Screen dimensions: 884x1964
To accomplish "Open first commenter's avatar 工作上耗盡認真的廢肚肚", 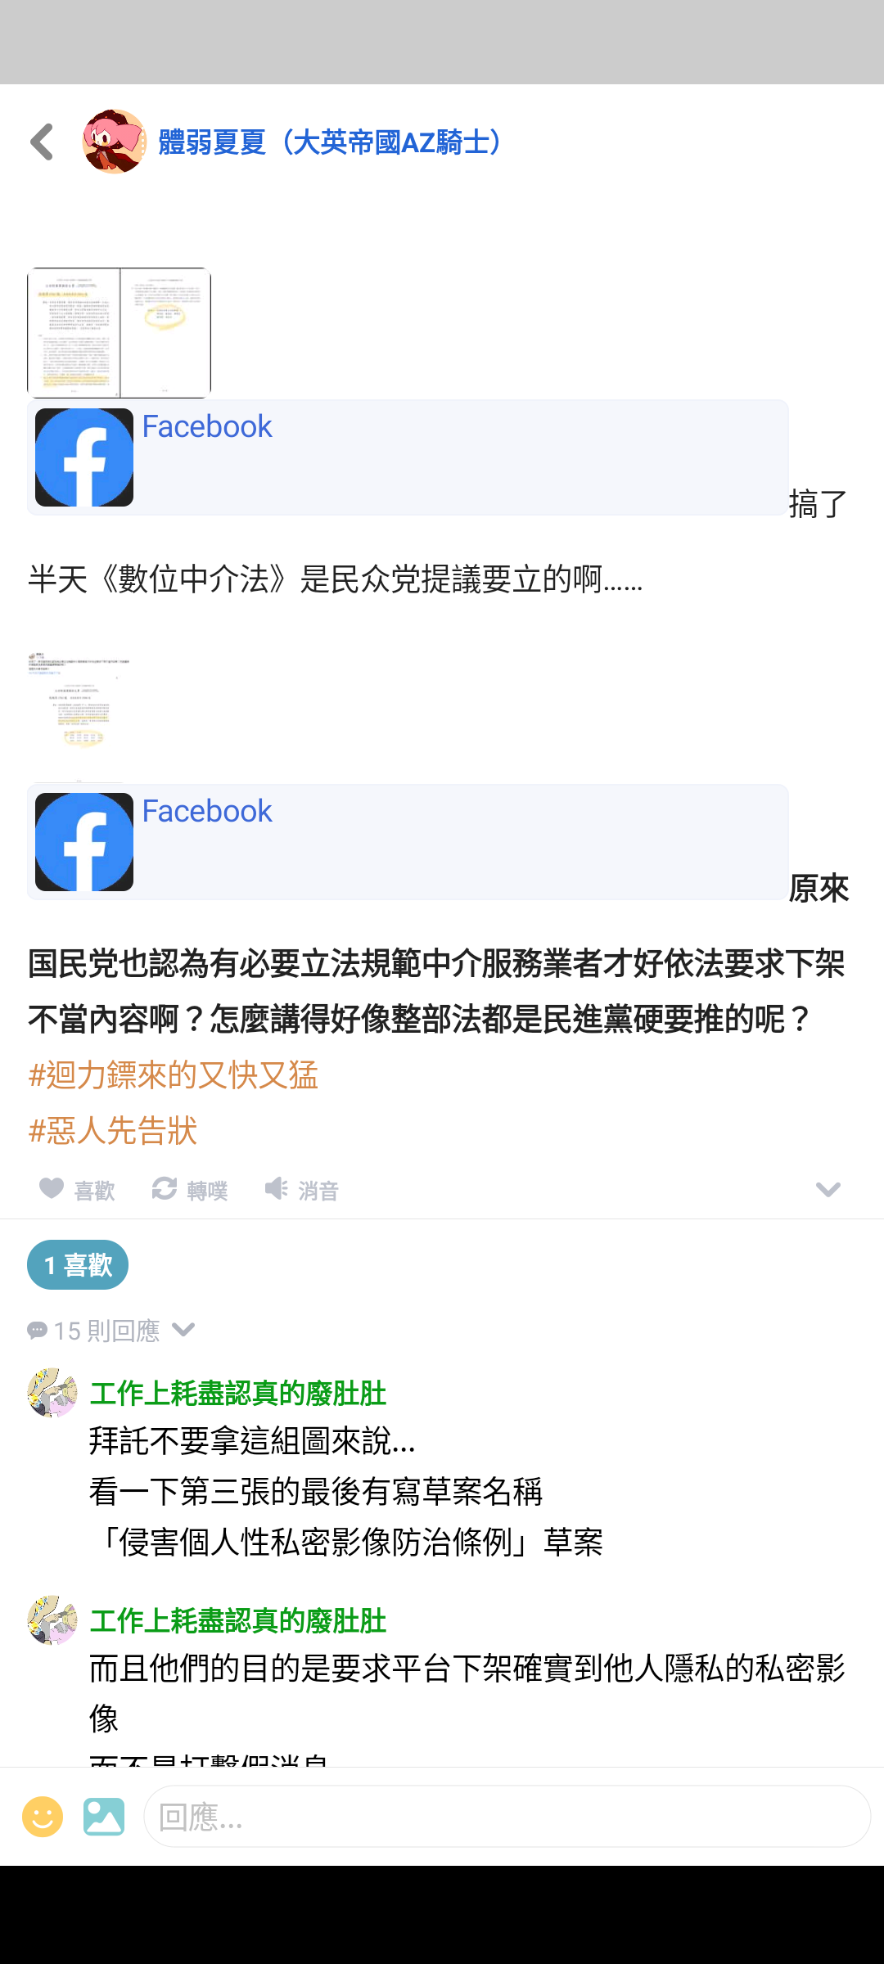I will coord(52,1392).
